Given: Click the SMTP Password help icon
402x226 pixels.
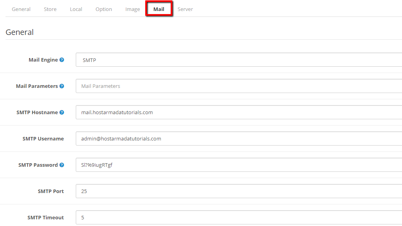Looking at the screenshot, I should tap(62, 165).
